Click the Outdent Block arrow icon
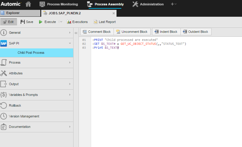 click(185, 32)
